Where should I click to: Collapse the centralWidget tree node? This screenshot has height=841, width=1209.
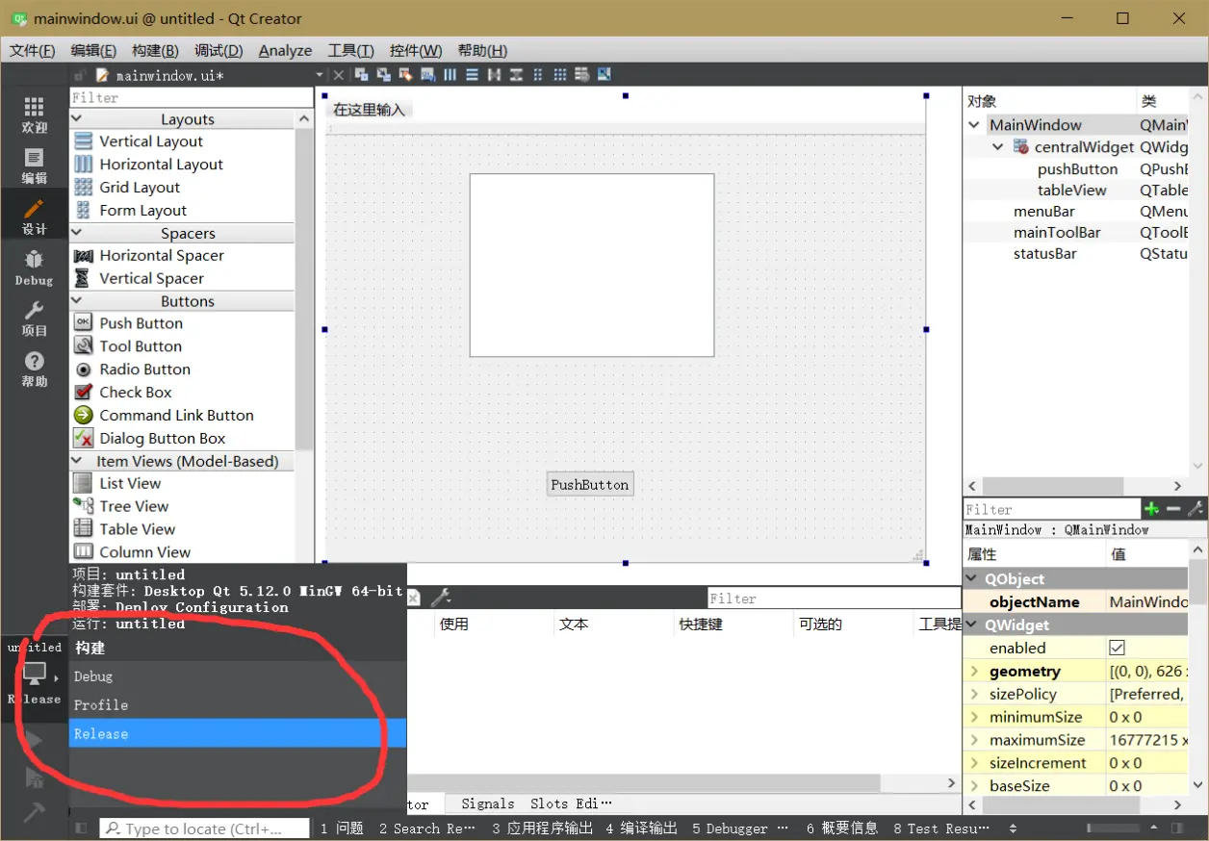[998, 147]
